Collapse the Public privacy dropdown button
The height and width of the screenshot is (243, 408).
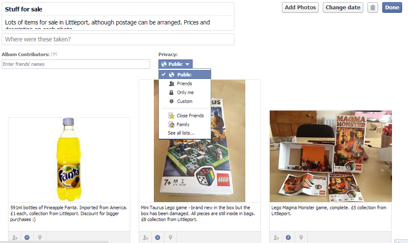[175, 64]
